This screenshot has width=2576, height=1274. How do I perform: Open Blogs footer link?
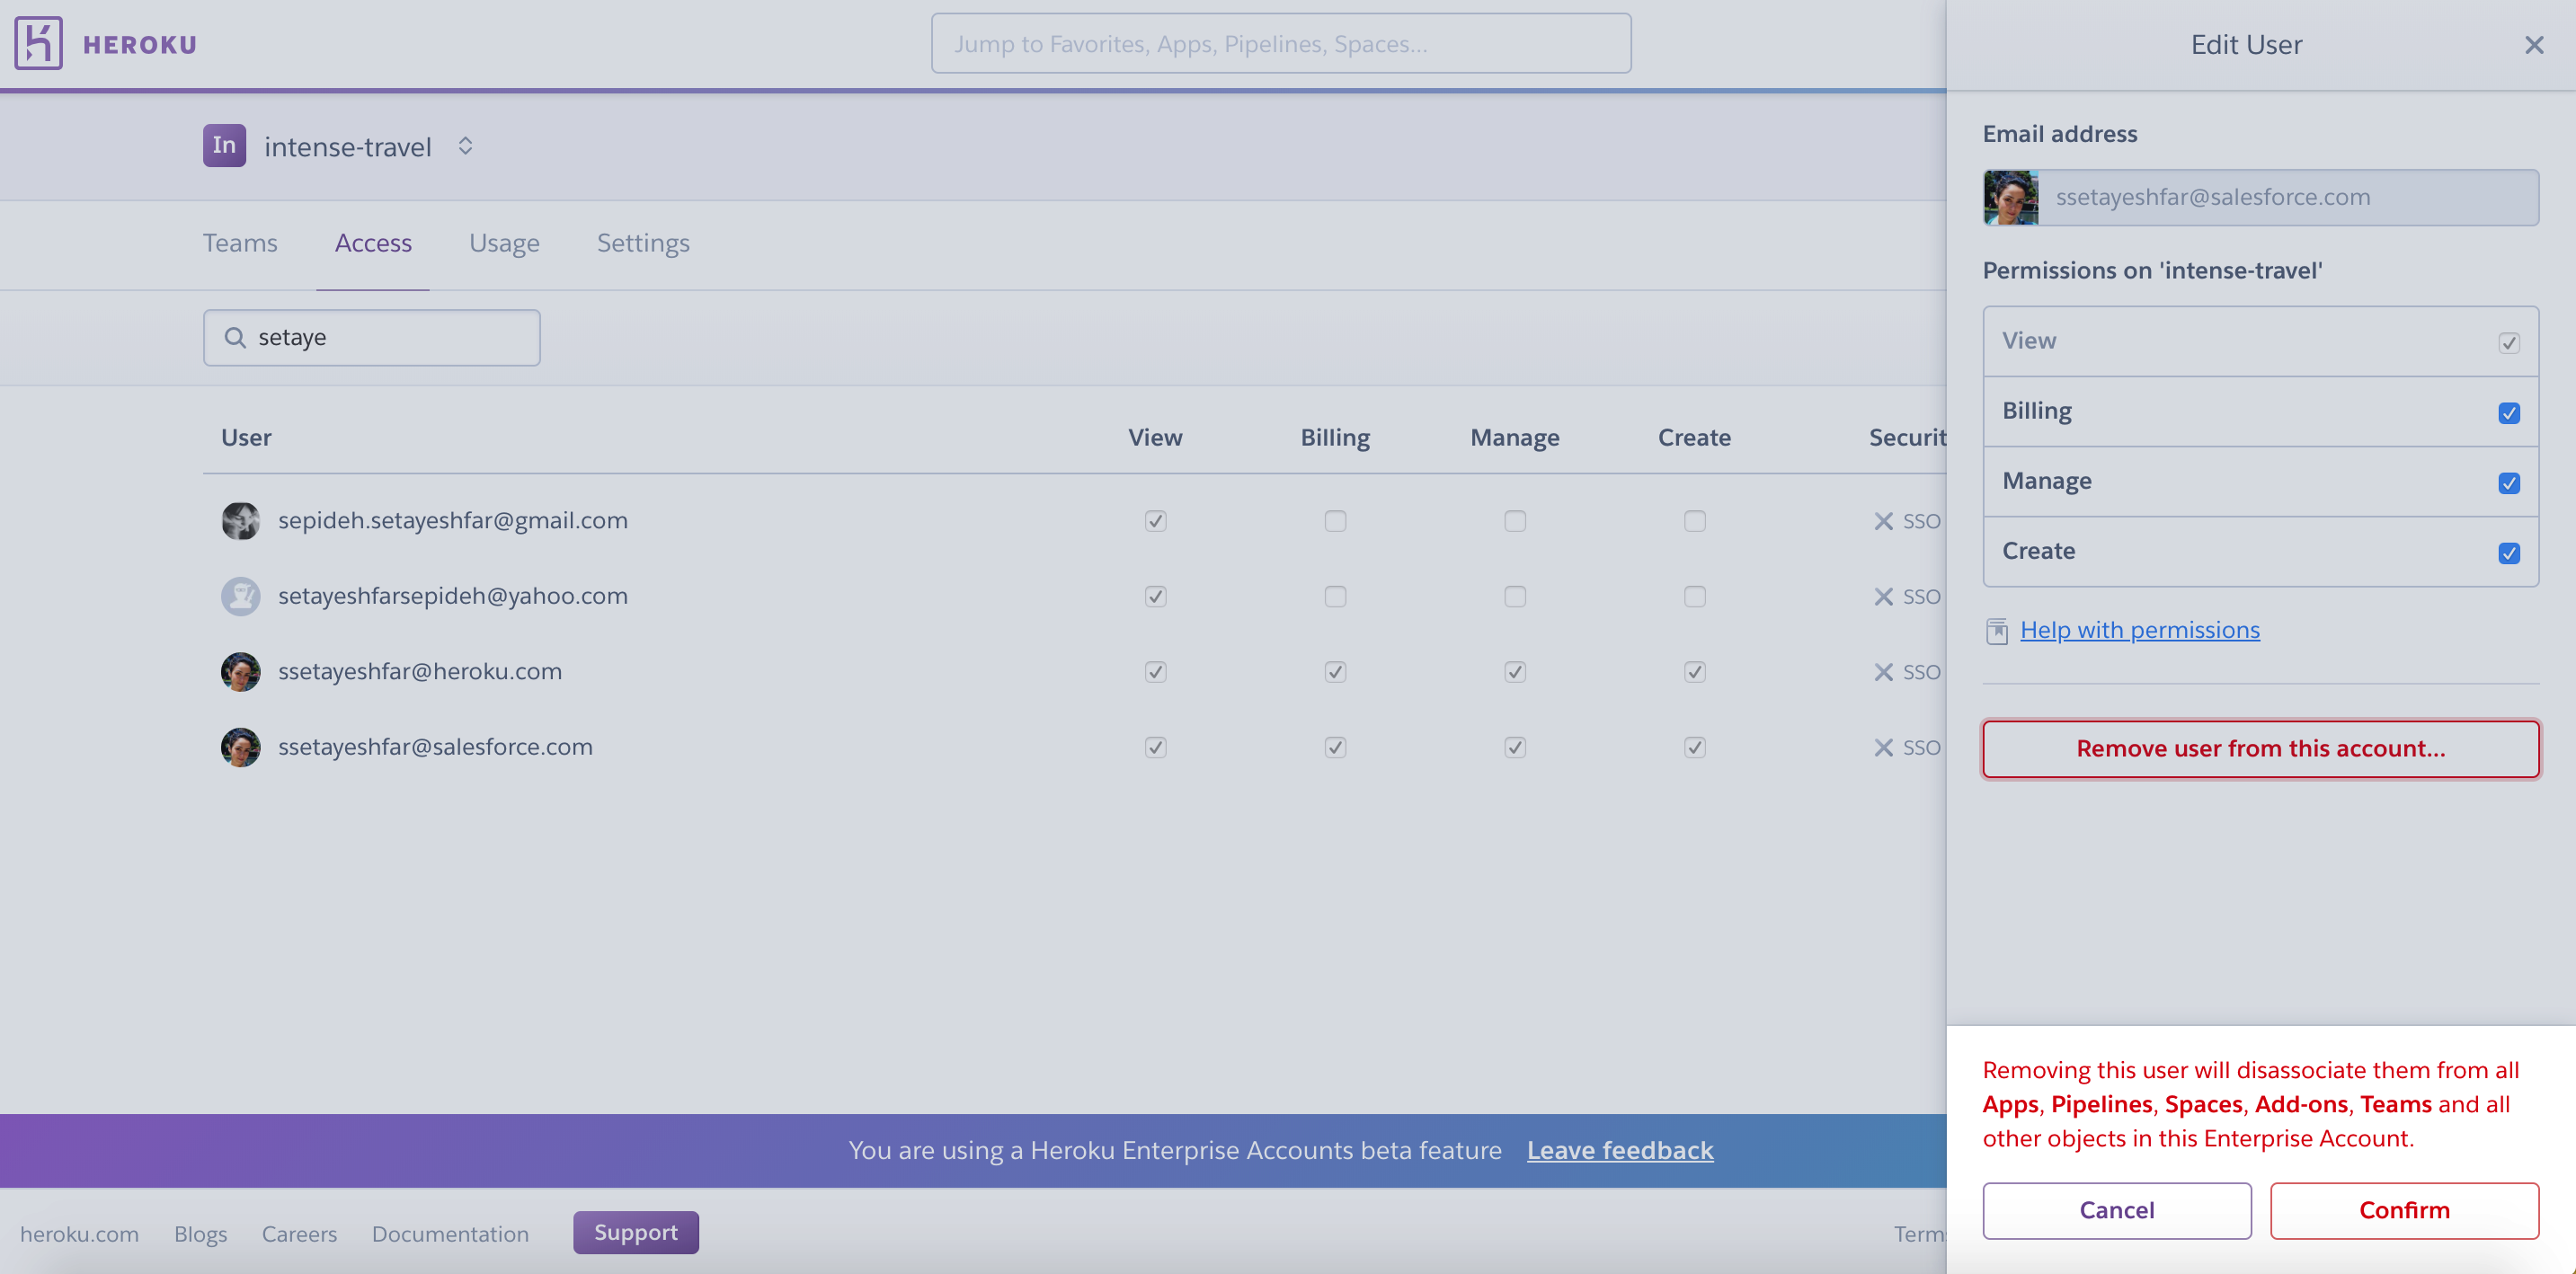200,1234
